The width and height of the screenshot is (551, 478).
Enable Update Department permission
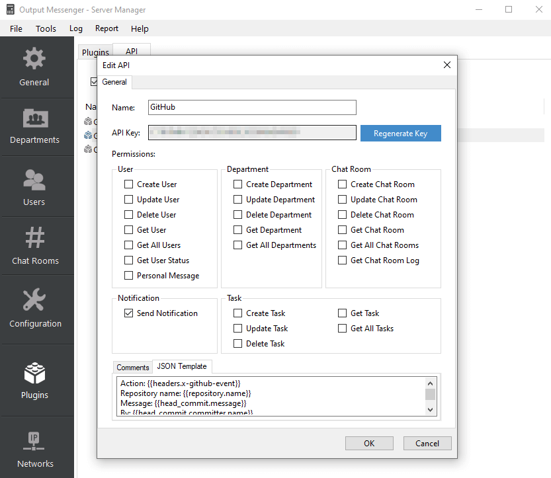coord(238,200)
